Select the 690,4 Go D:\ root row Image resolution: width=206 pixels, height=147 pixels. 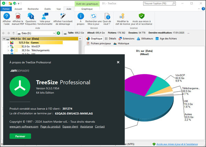(x=40, y=39)
